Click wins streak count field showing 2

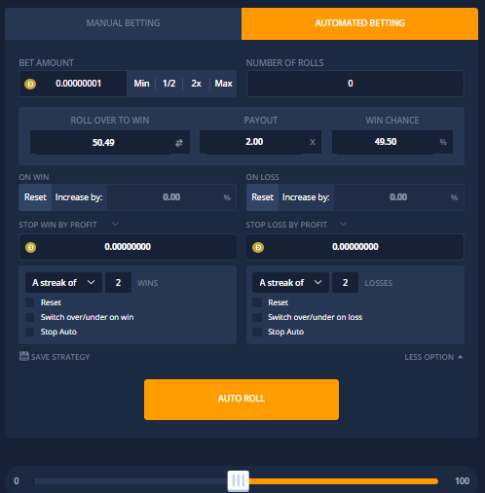coord(118,283)
